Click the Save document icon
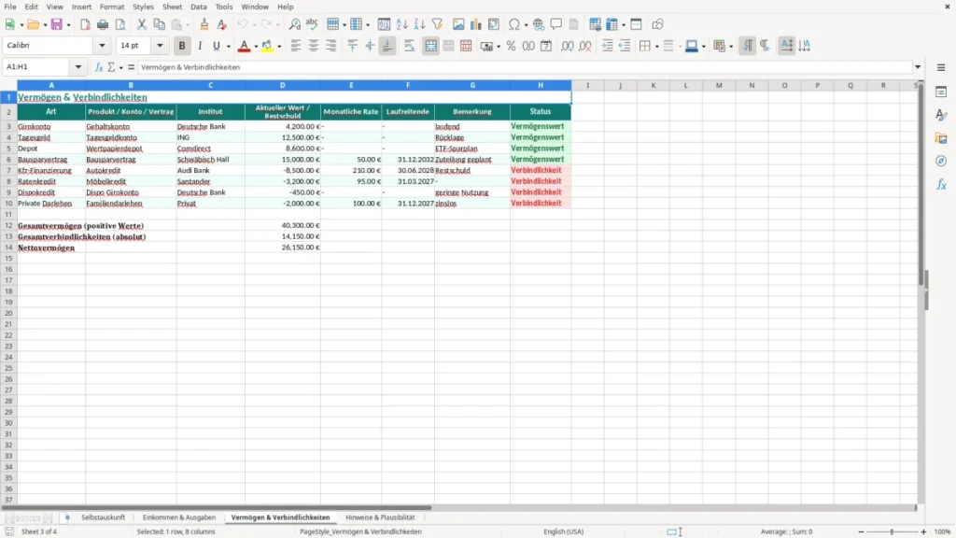 (x=57, y=24)
